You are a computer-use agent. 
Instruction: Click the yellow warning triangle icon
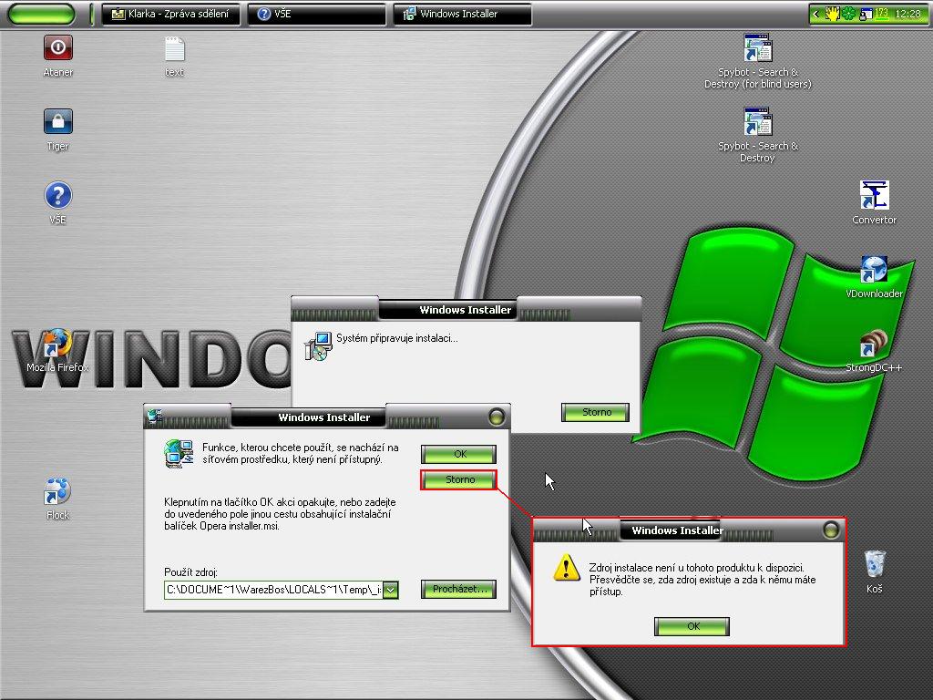(x=567, y=568)
